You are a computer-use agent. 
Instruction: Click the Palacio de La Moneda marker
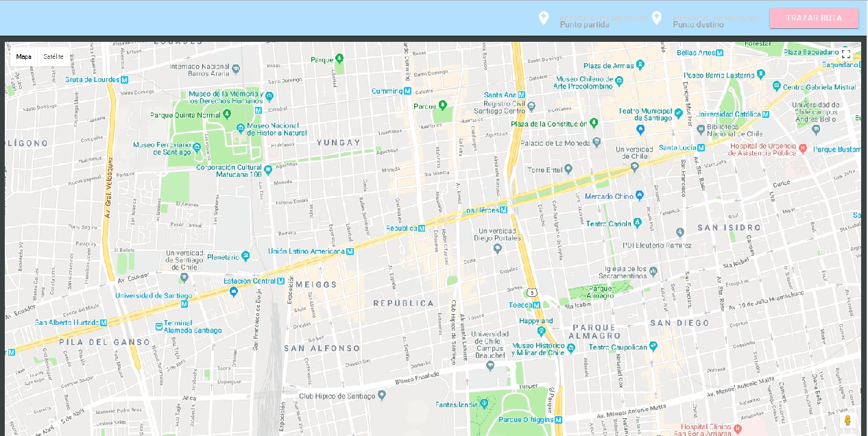pyautogui.click(x=596, y=143)
